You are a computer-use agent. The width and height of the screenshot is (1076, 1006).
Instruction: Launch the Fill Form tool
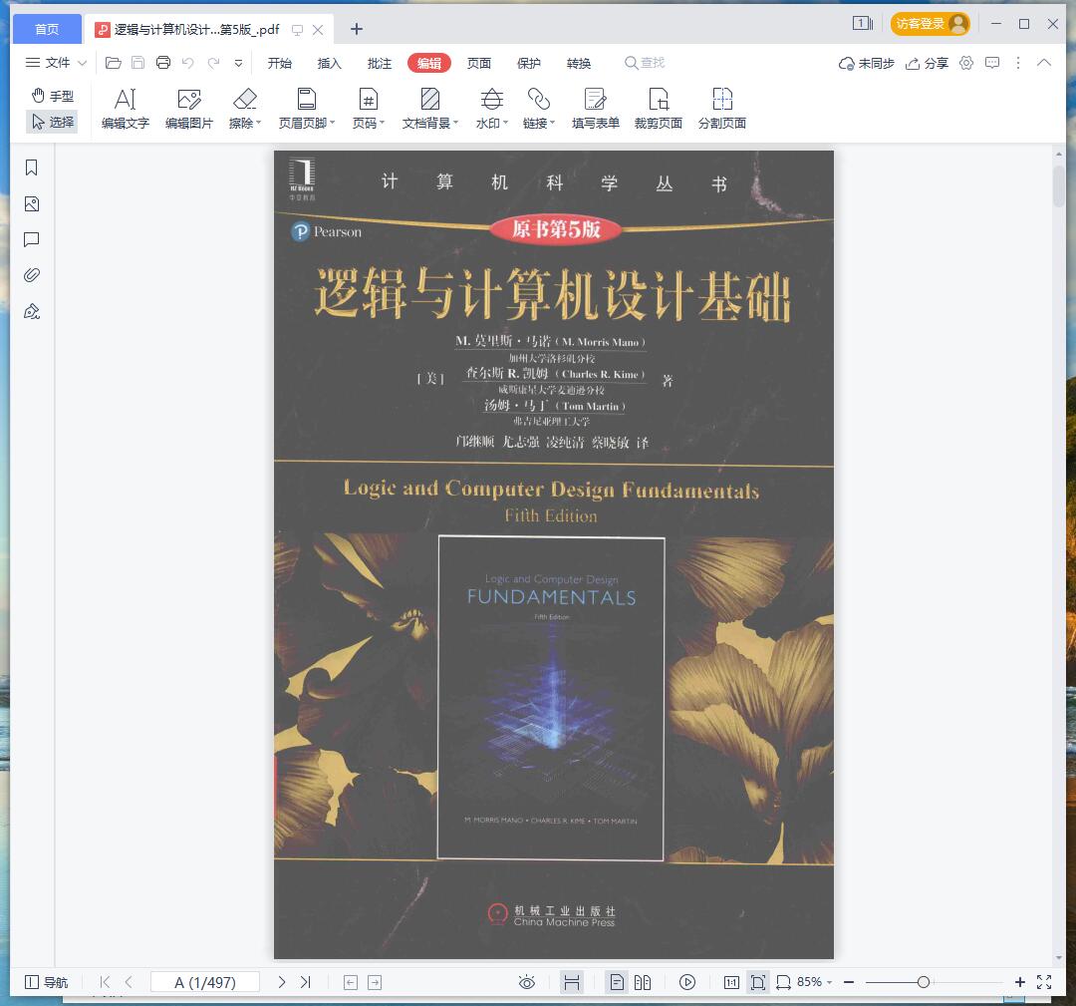click(x=595, y=109)
